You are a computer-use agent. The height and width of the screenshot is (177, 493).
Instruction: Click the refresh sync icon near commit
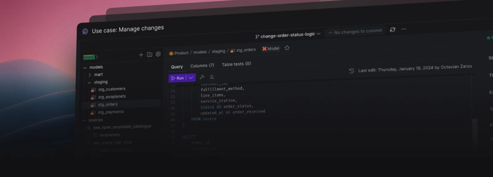point(392,29)
